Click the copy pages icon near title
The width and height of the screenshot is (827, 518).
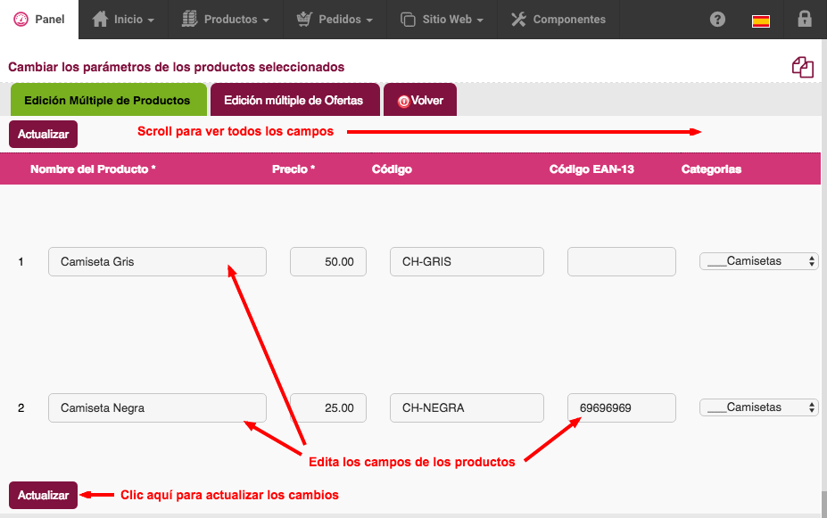[803, 67]
